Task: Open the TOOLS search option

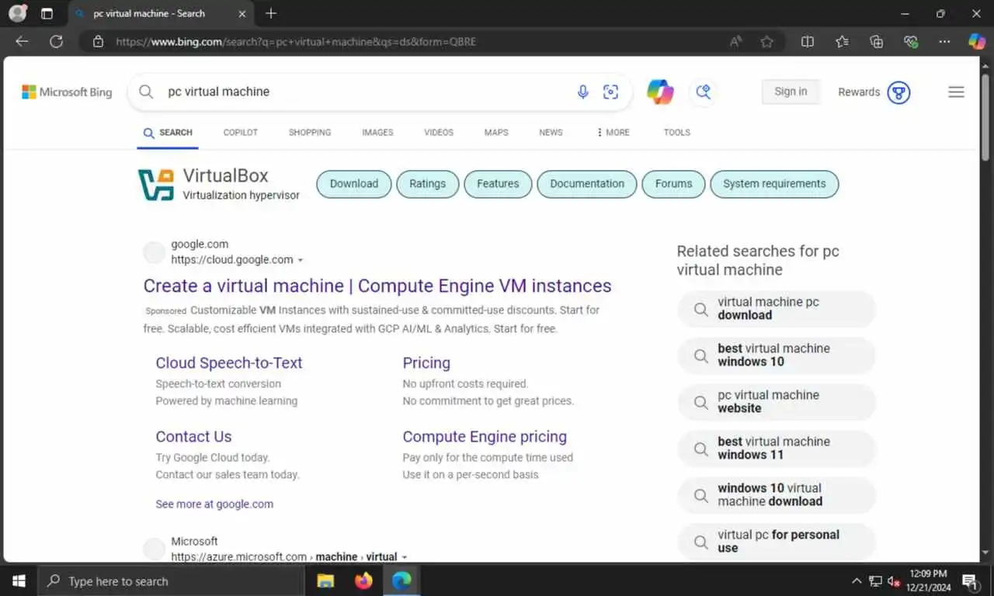Action: point(677,133)
